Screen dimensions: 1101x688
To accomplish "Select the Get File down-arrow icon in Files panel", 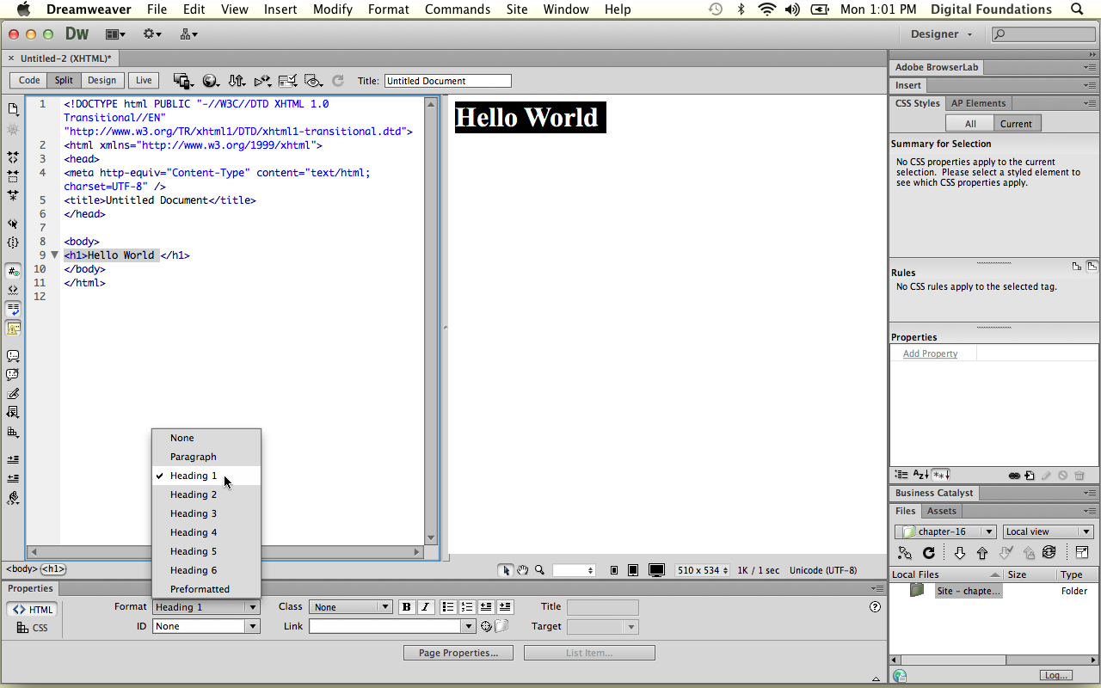I will tap(961, 553).
